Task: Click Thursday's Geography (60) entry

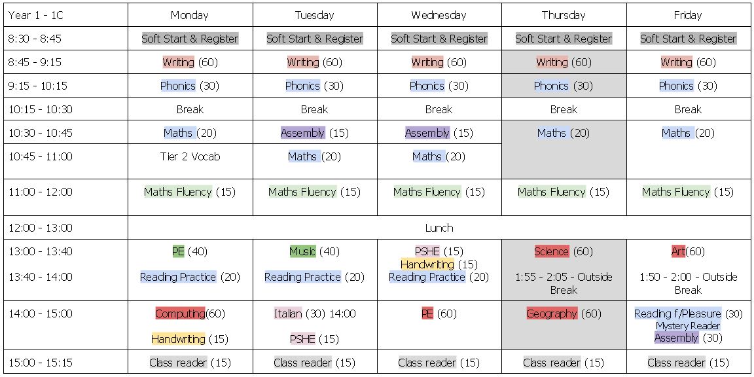Action: [564, 314]
